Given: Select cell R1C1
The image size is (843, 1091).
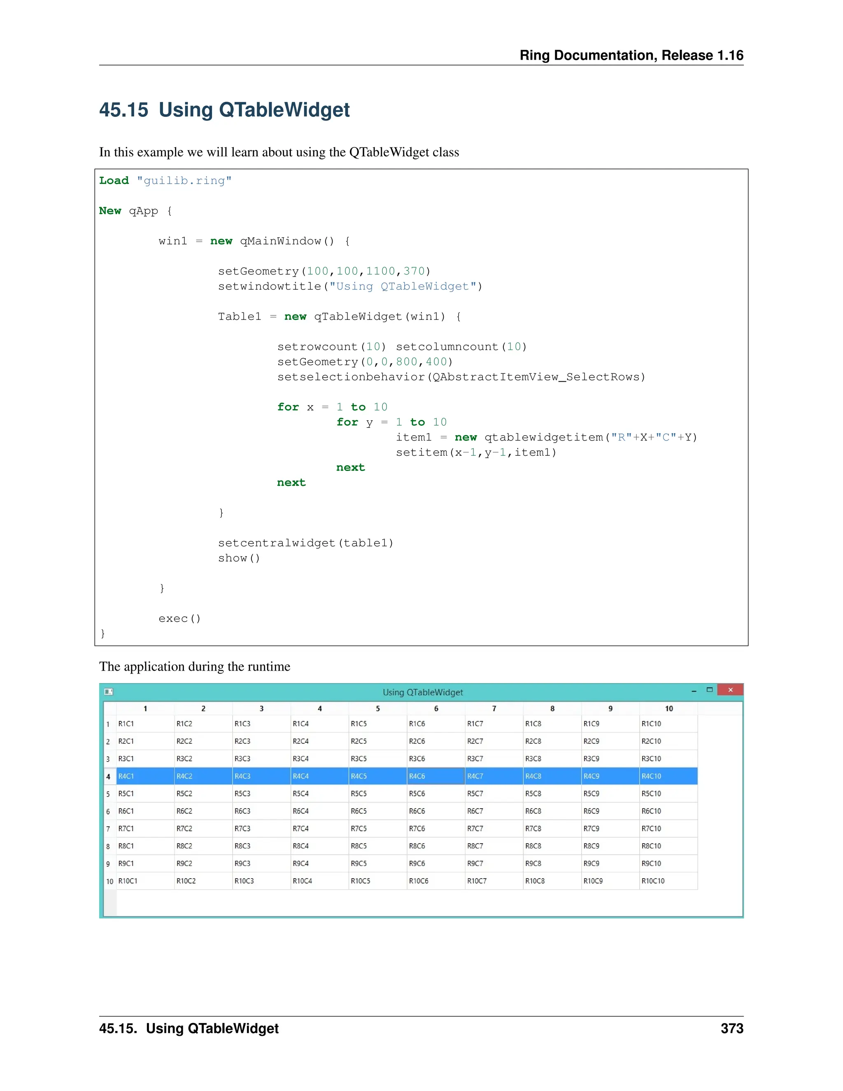Looking at the screenshot, I should 145,724.
